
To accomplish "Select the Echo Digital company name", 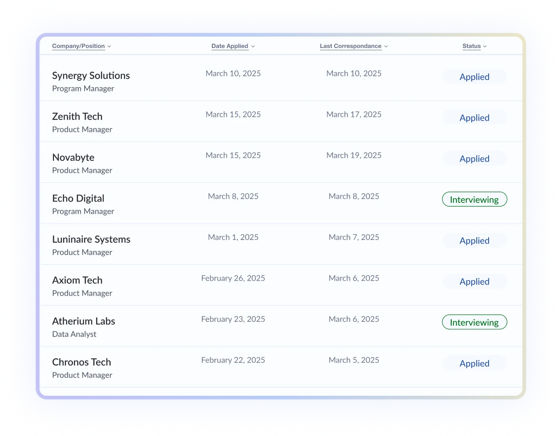I will click(x=78, y=198).
